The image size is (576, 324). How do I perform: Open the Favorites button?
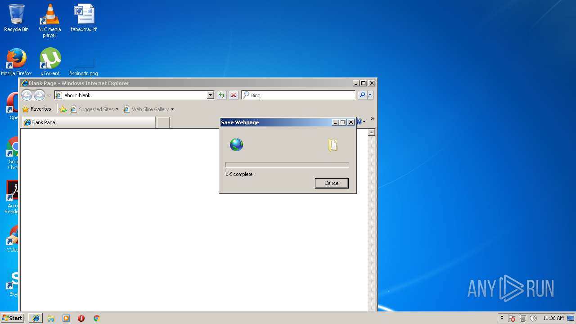coord(37,109)
